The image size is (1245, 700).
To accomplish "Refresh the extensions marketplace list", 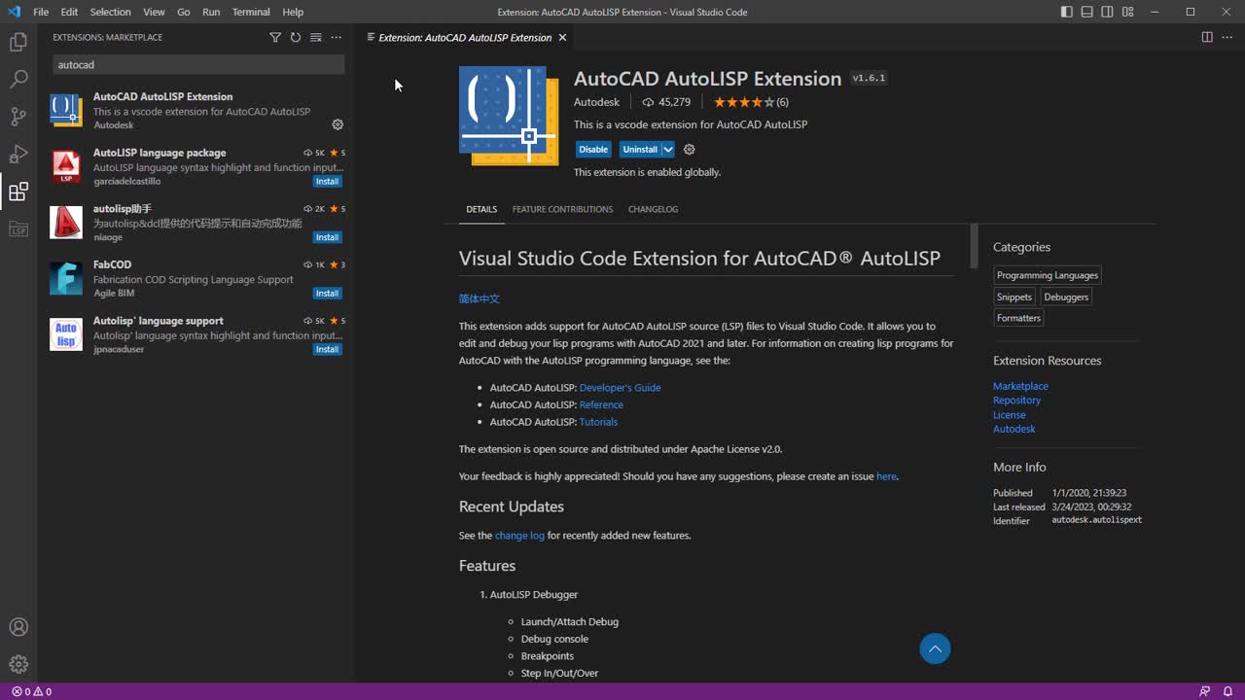I will (296, 37).
